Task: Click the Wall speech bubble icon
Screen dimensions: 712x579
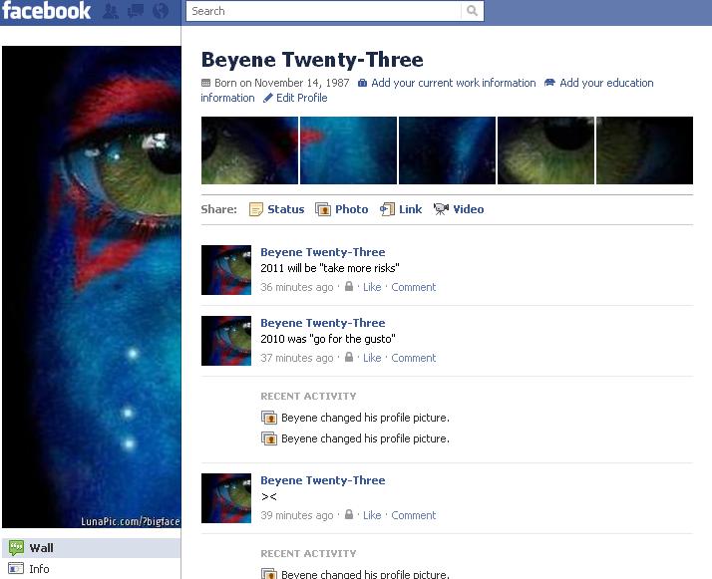Action: [16, 548]
